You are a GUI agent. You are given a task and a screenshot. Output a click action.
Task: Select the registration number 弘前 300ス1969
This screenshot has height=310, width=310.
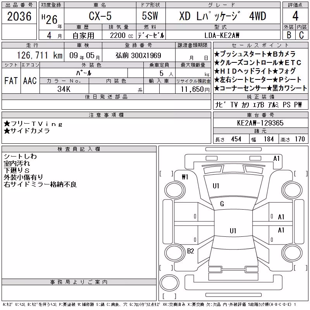[x=138, y=55]
